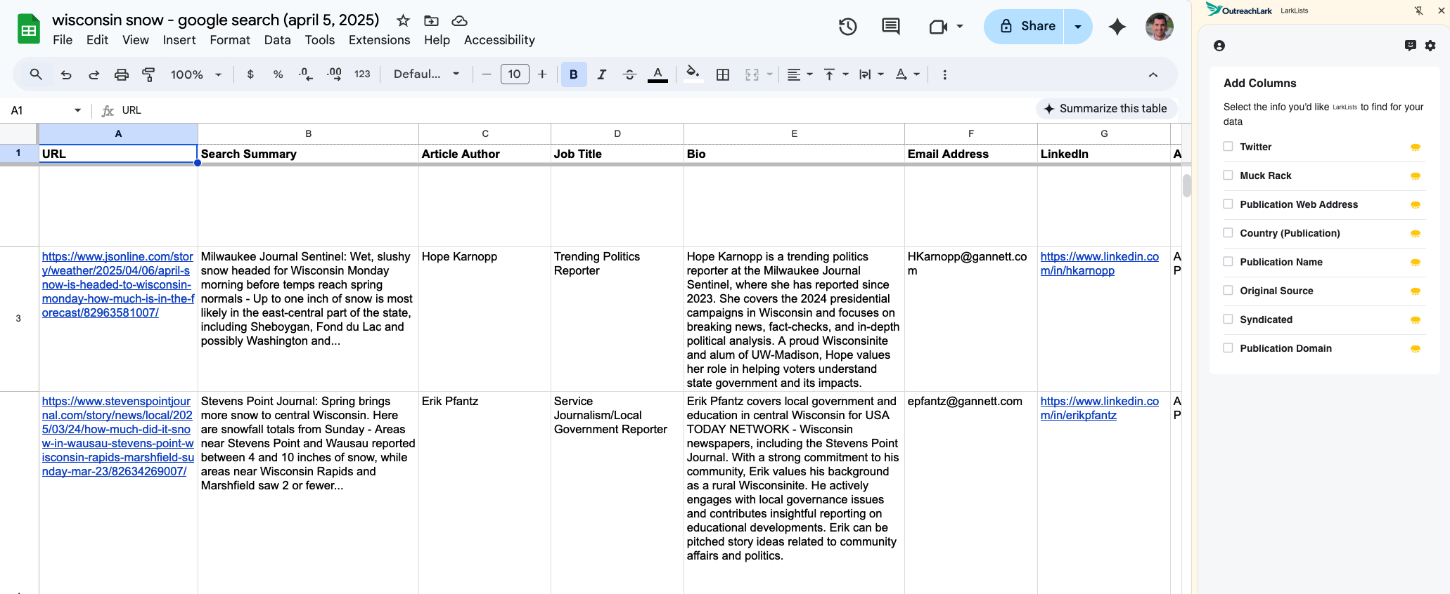This screenshot has width=1450, height=594.
Task: Star this spreadsheet document
Action: (x=403, y=20)
